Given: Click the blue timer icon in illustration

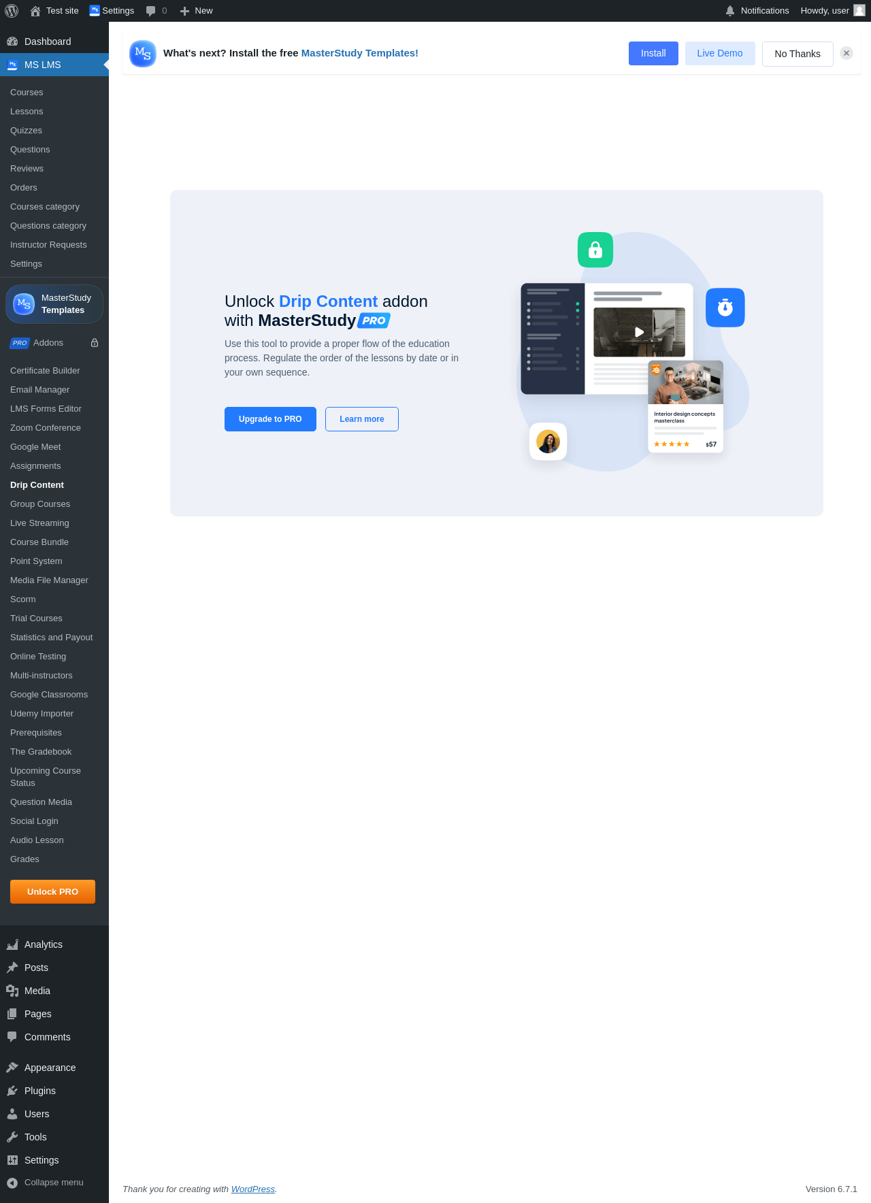Looking at the screenshot, I should pyautogui.click(x=725, y=308).
